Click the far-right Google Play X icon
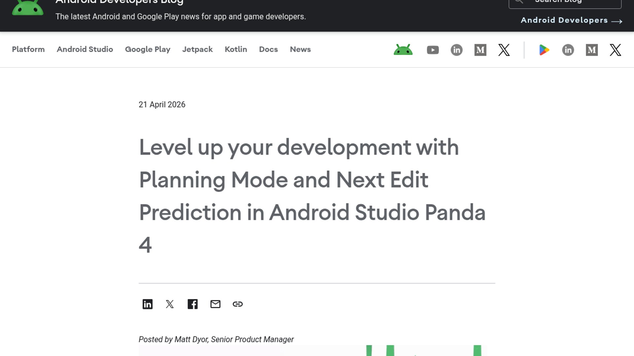634x356 pixels. (615, 50)
